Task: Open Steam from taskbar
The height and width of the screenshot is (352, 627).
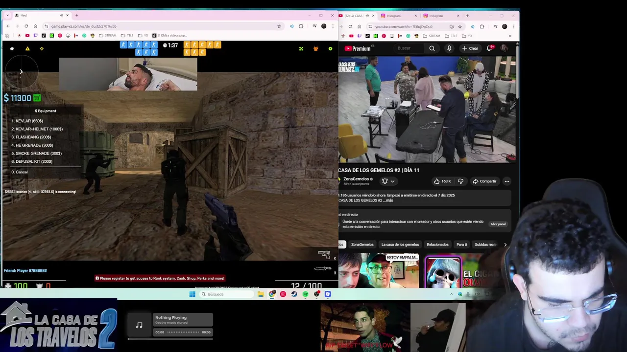Action: pos(294,294)
